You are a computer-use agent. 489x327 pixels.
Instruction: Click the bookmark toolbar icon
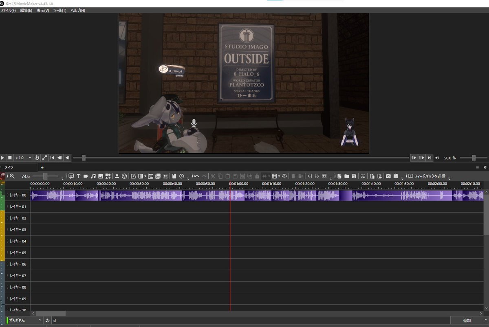point(174,176)
